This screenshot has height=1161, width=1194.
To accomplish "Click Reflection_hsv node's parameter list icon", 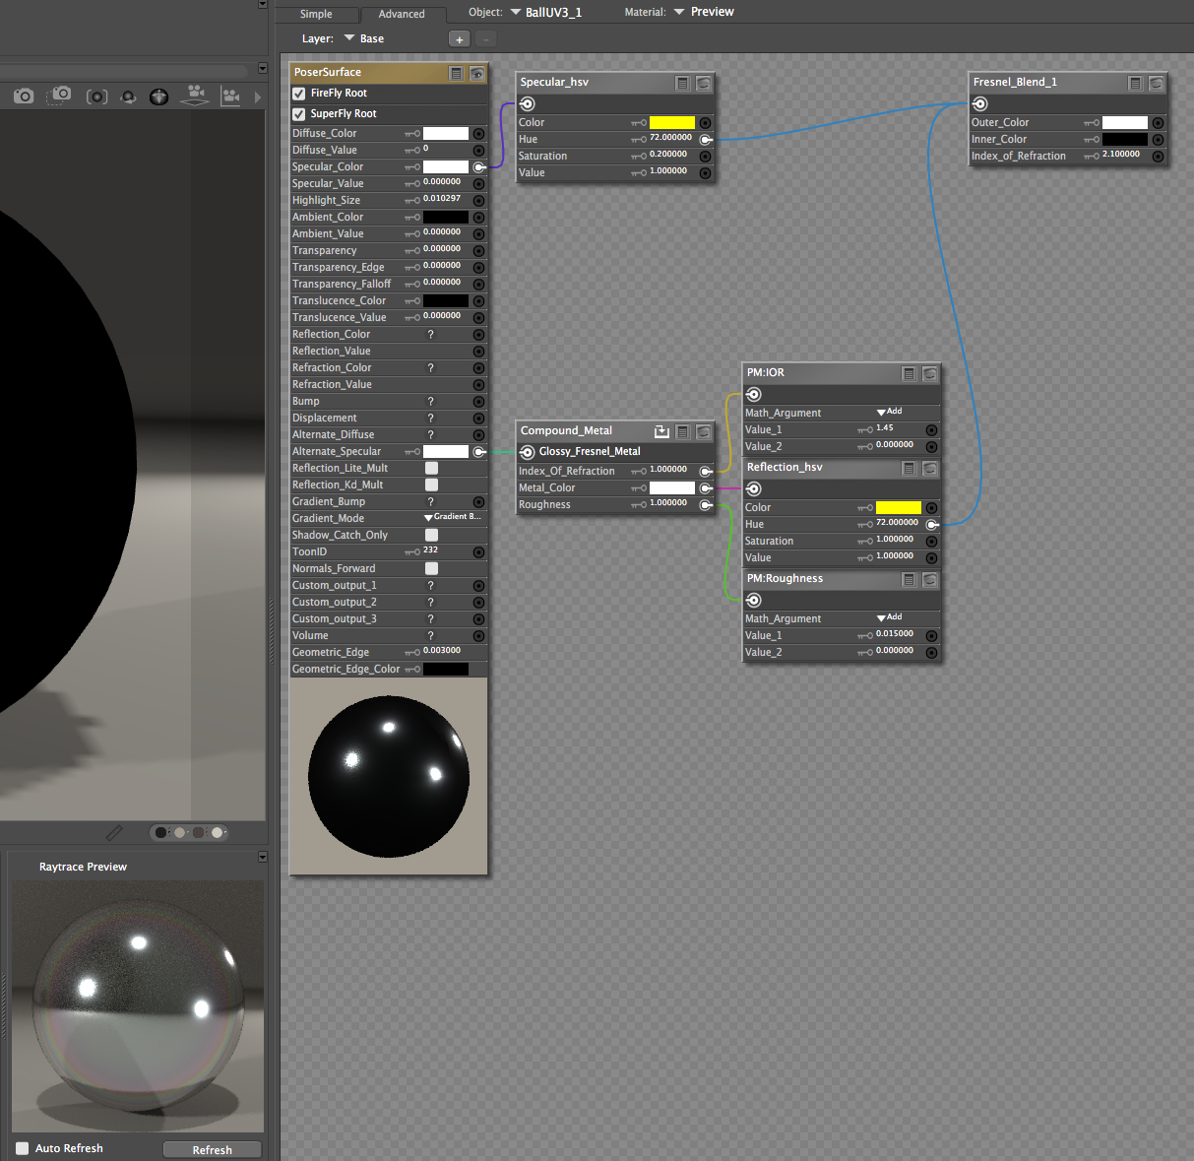I will click(x=909, y=468).
